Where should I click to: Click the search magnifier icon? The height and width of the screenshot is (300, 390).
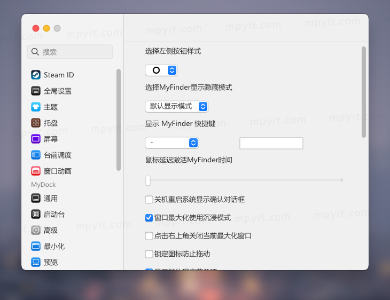pyautogui.click(x=35, y=52)
